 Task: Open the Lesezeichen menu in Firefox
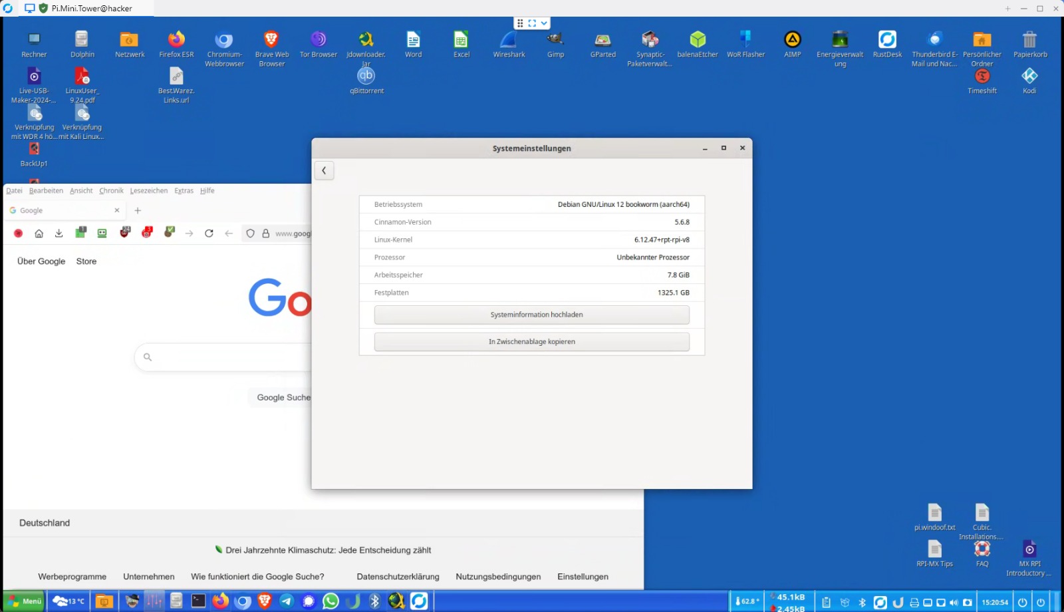[149, 190]
